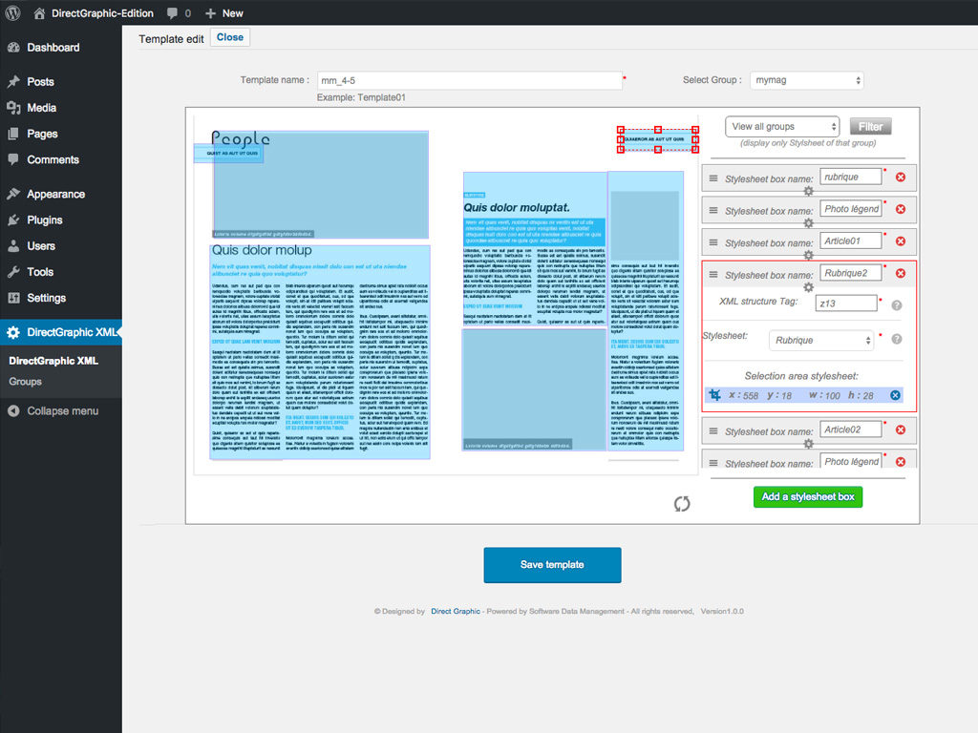Open the Plugins menu in sidebar
Image resolution: width=978 pixels, height=733 pixels.
coord(44,220)
